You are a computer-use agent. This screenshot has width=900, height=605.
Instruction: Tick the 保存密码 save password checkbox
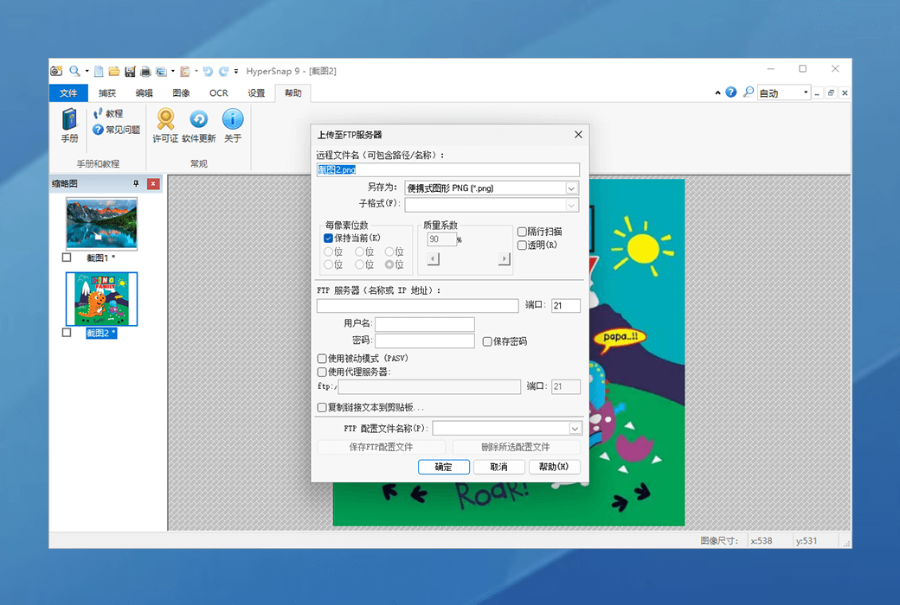pos(488,341)
